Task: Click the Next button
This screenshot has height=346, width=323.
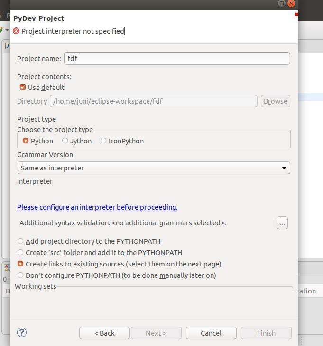Action: point(157,333)
